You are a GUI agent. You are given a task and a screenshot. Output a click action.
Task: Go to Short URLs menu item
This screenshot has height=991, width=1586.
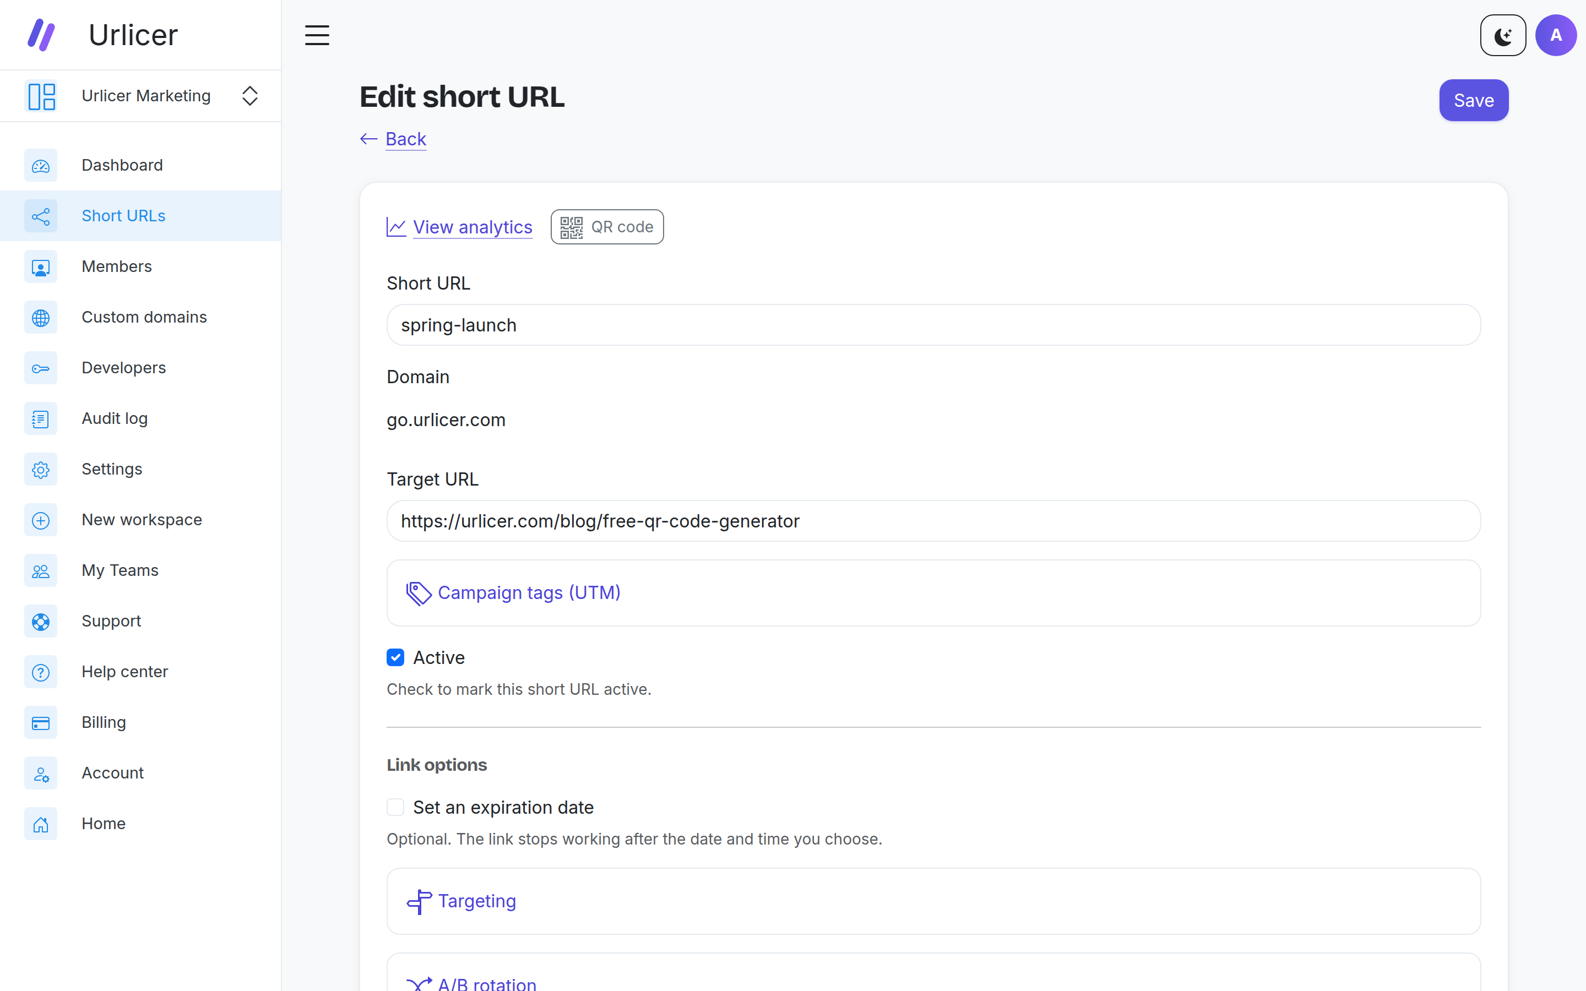pyautogui.click(x=140, y=216)
